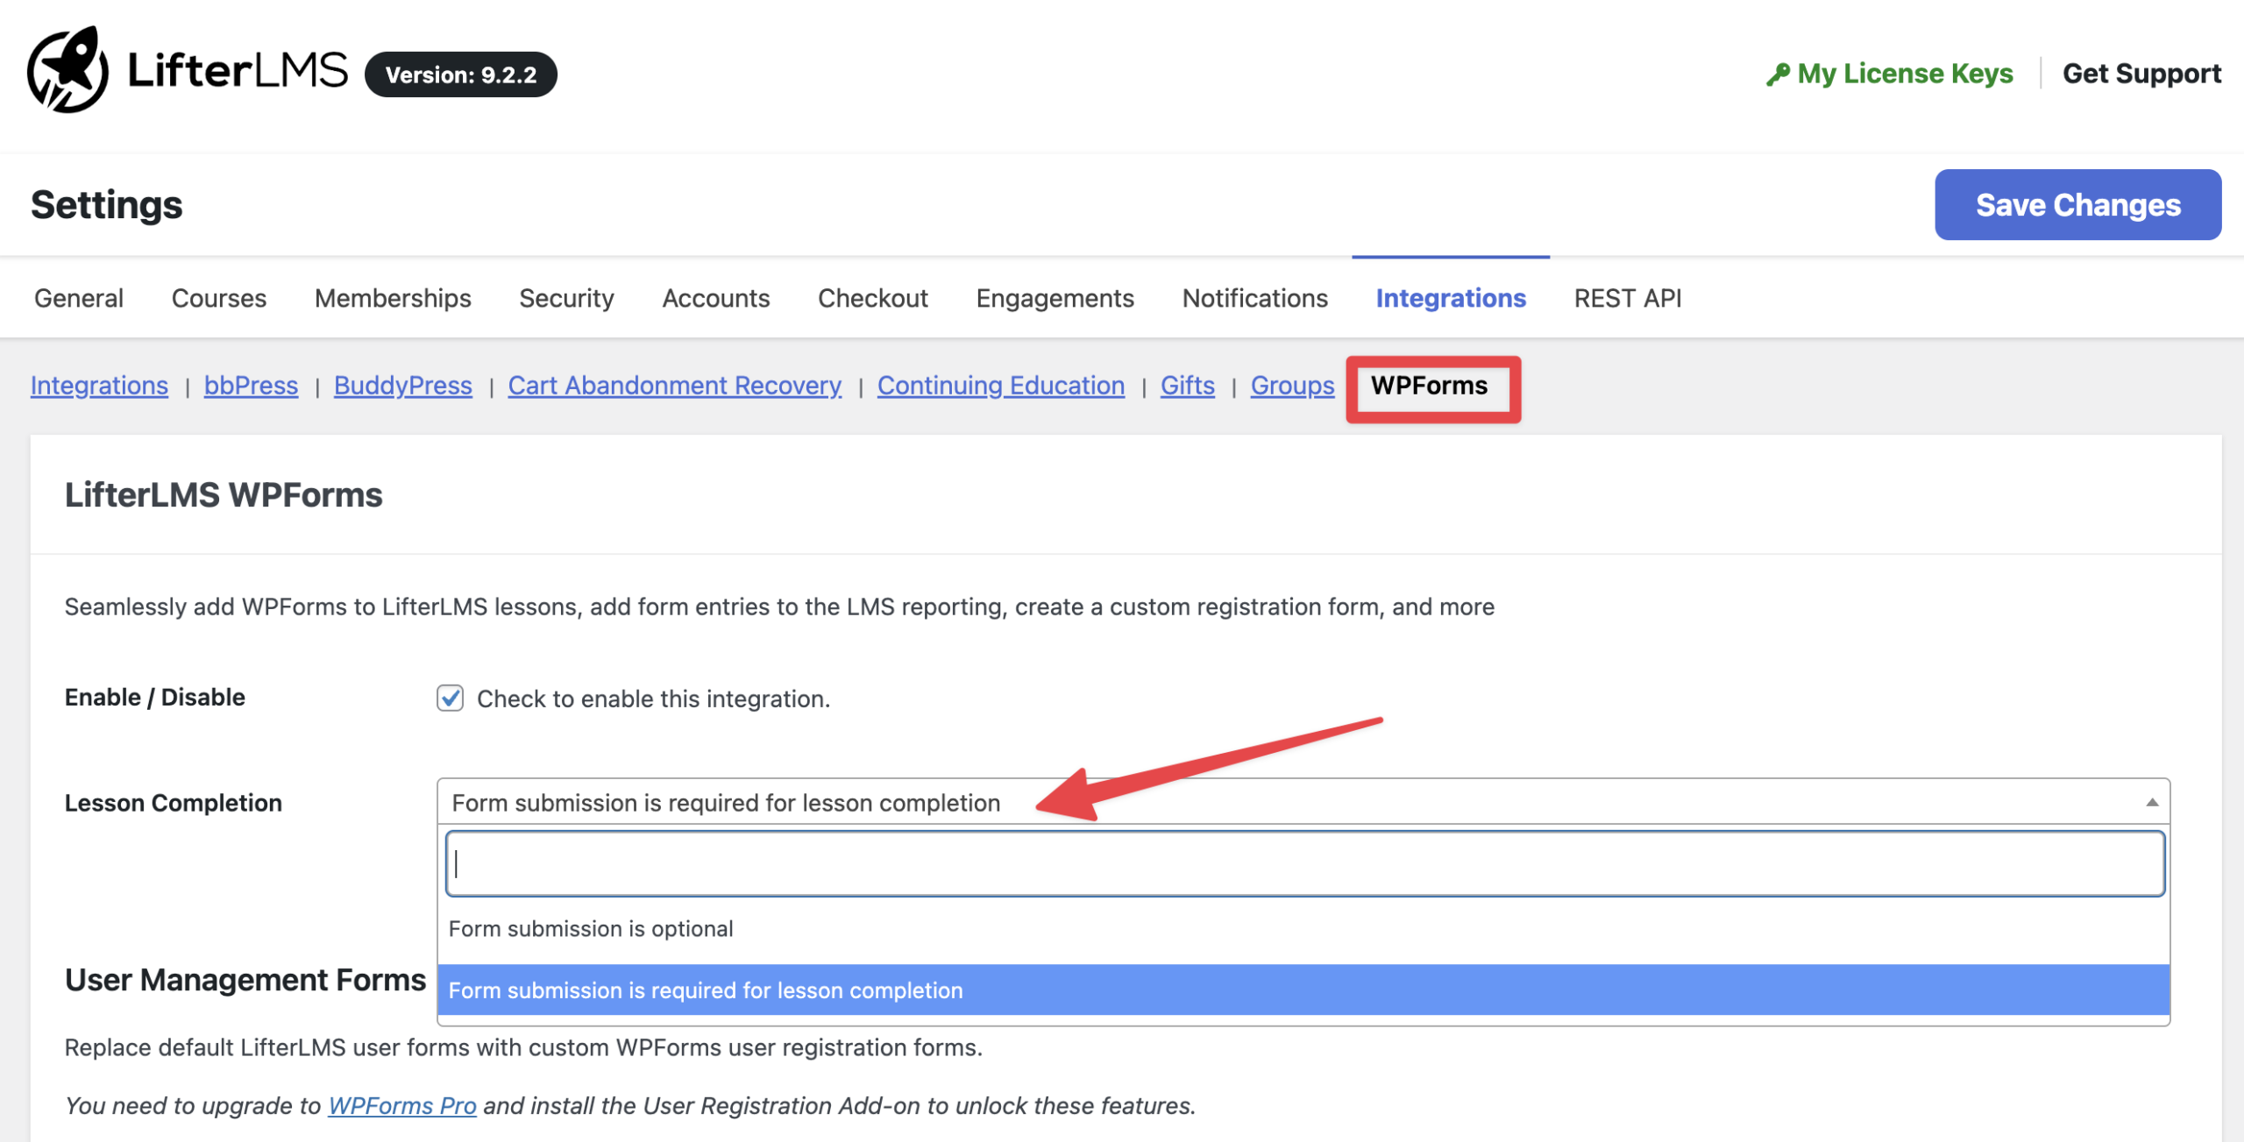Choose highlighted 'required for lesson completion' option
Viewport: 2244px width, 1142px height.
[1303, 990]
